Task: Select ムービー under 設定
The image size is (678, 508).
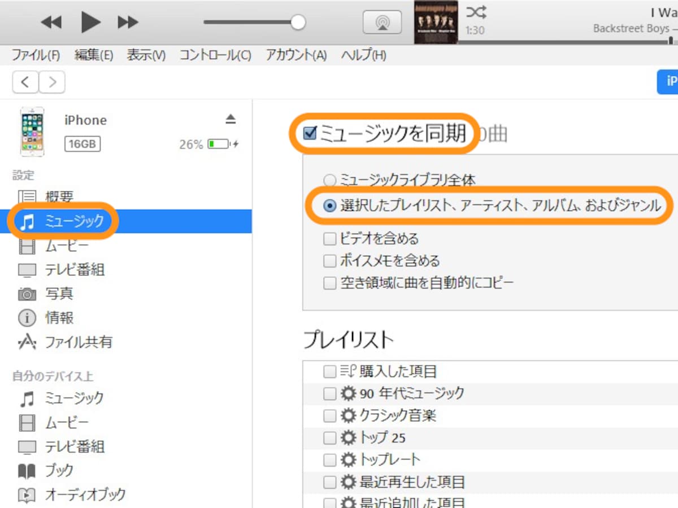Action: 67,246
